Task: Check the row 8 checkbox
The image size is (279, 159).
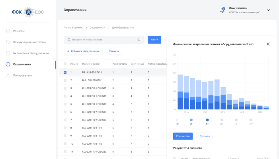Action: (65, 128)
